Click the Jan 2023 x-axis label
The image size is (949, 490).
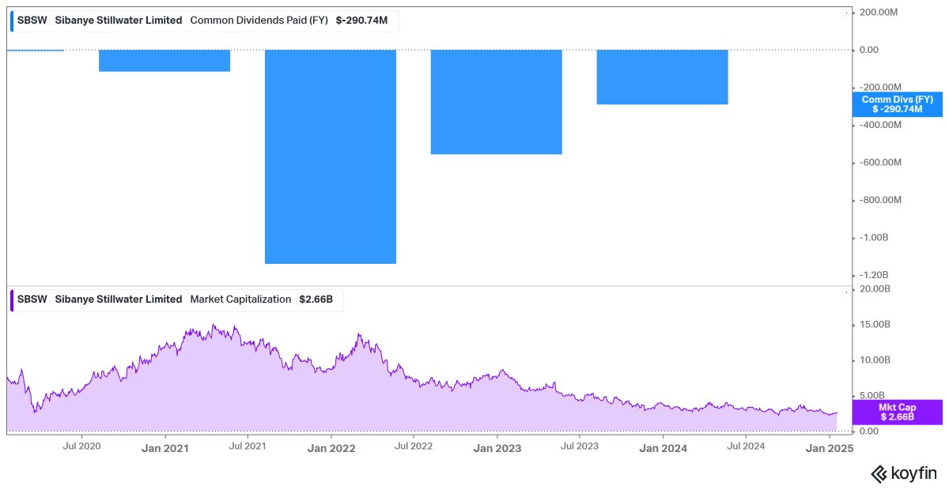497,447
